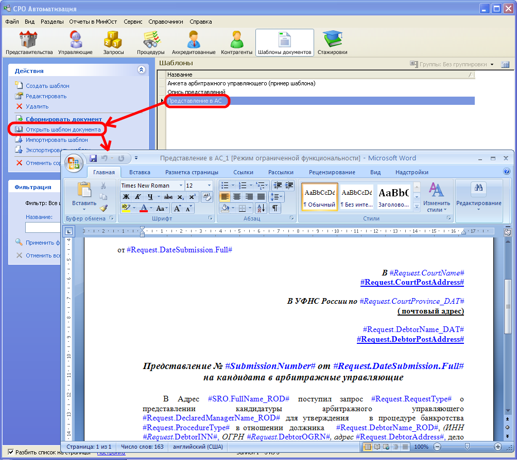This screenshot has width=517, height=460.
Task: Click the Запросы toolbar icon
Action: 113,43
